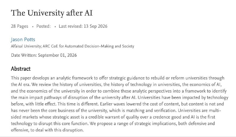Click the "Posted:" label
This screenshot has width=236, height=137.
[x=43, y=26]
